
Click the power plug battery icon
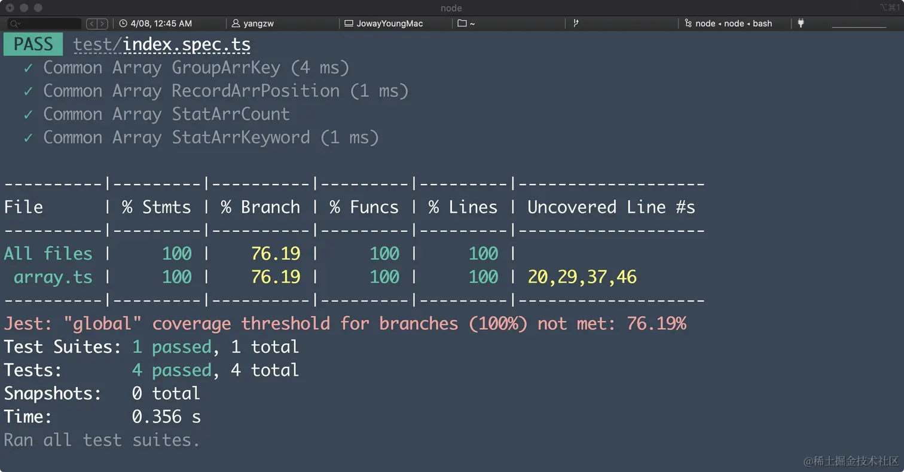(801, 24)
